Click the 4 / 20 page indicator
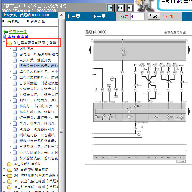This screenshot has height=192, width=192. (x=168, y=16)
